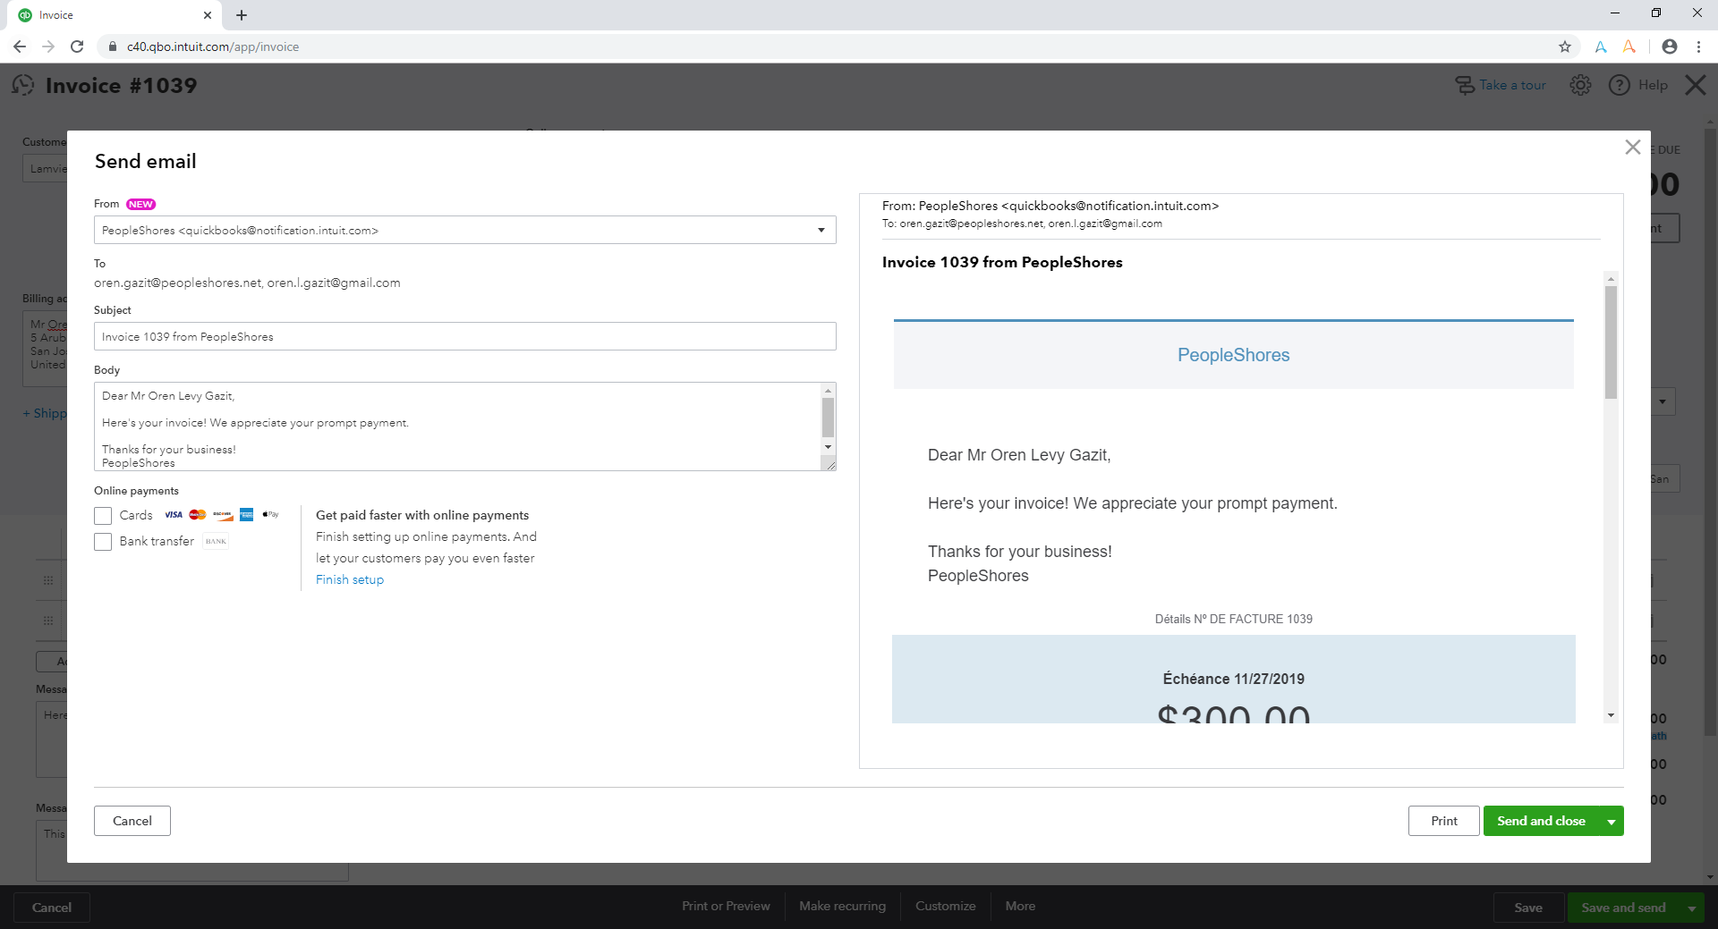Click the browser forward arrow

pos(48,46)
